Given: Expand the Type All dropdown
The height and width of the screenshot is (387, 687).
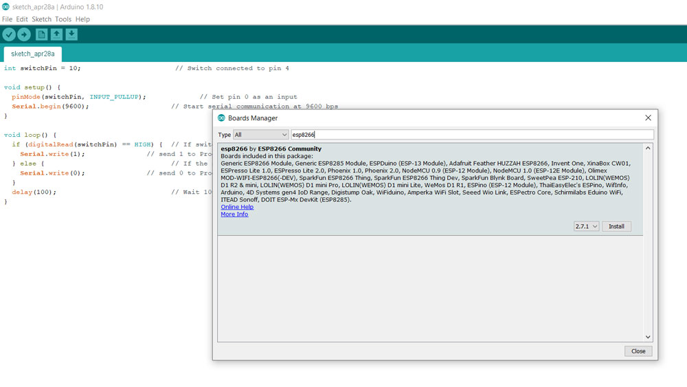Looking at the screenshot, I should [260, 135].
